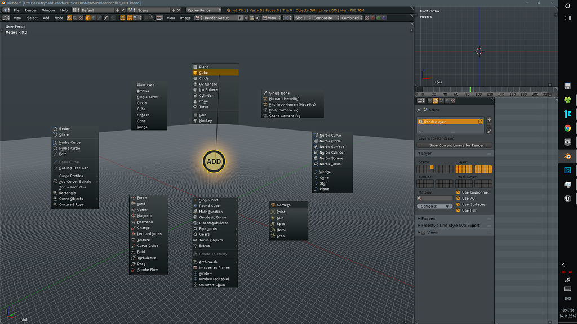The width and height of the screenshot is (577, 324).
Task: Expand the Passes panel
Action: [419, 219]
